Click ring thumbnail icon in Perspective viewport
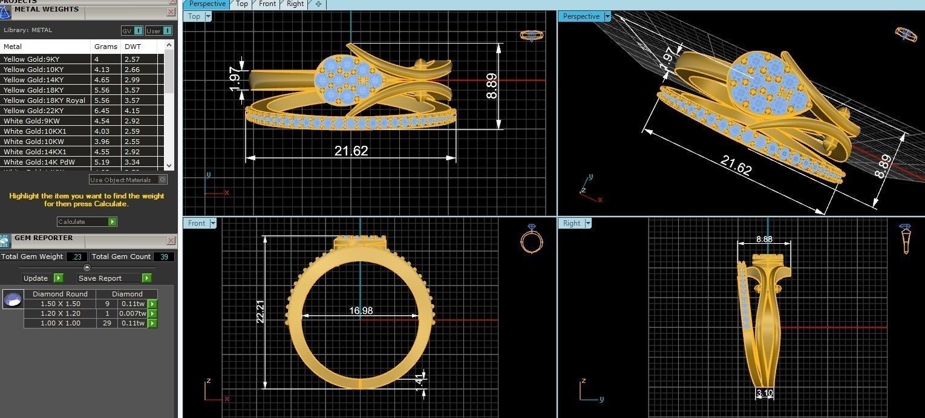The height and width of the screenshot is (418, 925). tap(906, 35)
